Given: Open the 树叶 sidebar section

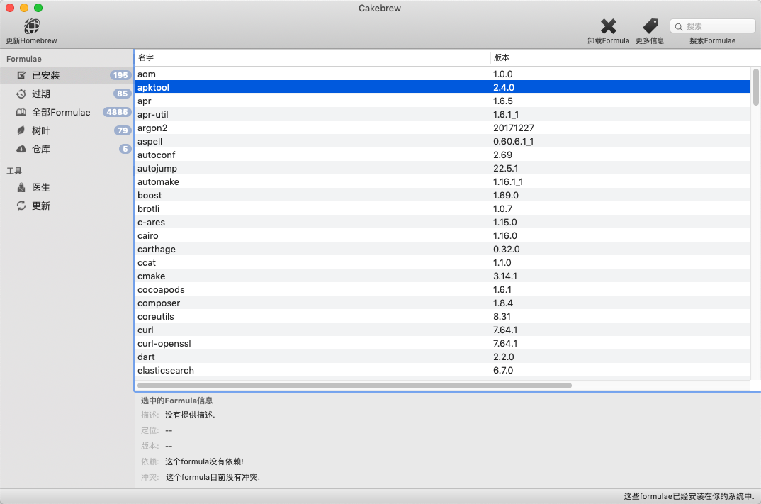Looking at the screenshot, I should (x=67, y=130).
